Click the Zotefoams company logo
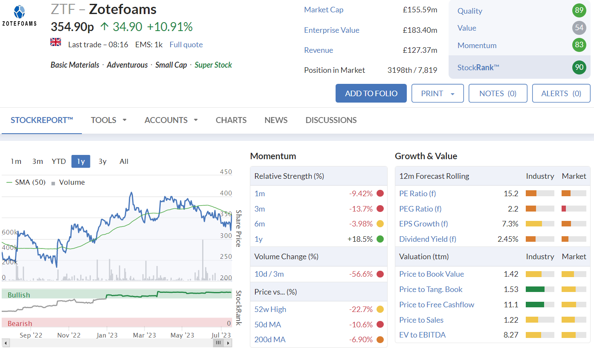This screenshot has height=352, width=594. coord(19,16)
